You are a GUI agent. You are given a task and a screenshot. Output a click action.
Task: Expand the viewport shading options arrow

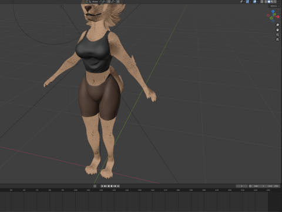pos(278,2)
